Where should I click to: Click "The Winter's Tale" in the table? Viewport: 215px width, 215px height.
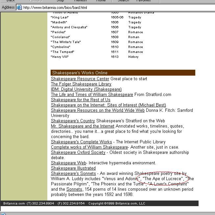pos(66,42)
